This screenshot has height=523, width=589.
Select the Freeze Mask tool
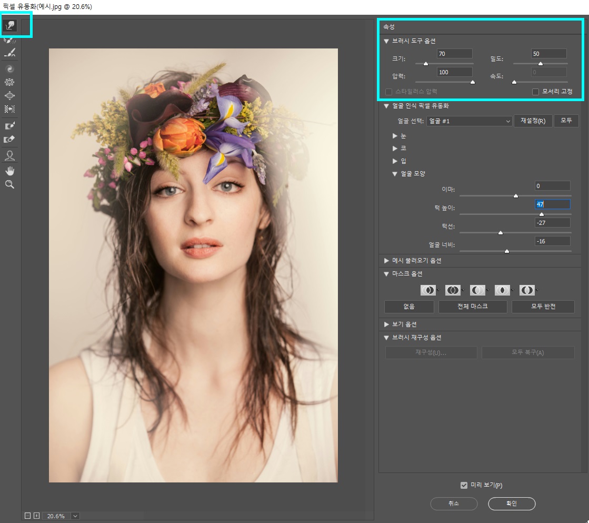[10, 125]
